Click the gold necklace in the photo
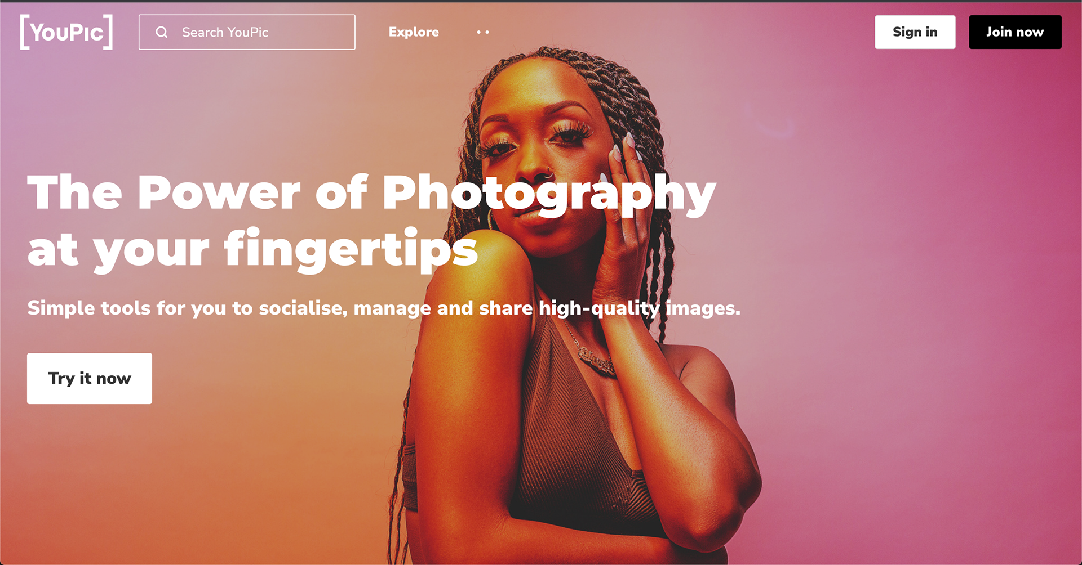Image resolution: width=1082 pixels, height=565 pixels. coord(595,357)
